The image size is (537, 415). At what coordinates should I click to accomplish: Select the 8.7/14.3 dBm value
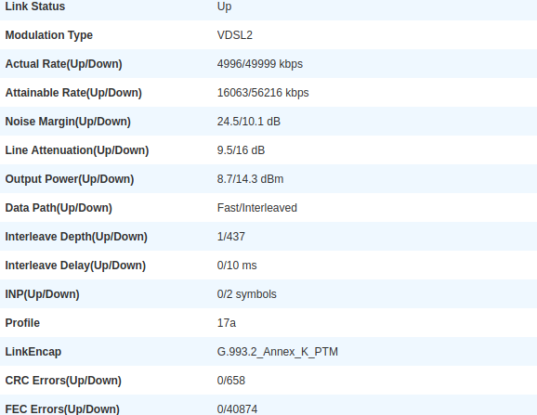click(250, 179)
